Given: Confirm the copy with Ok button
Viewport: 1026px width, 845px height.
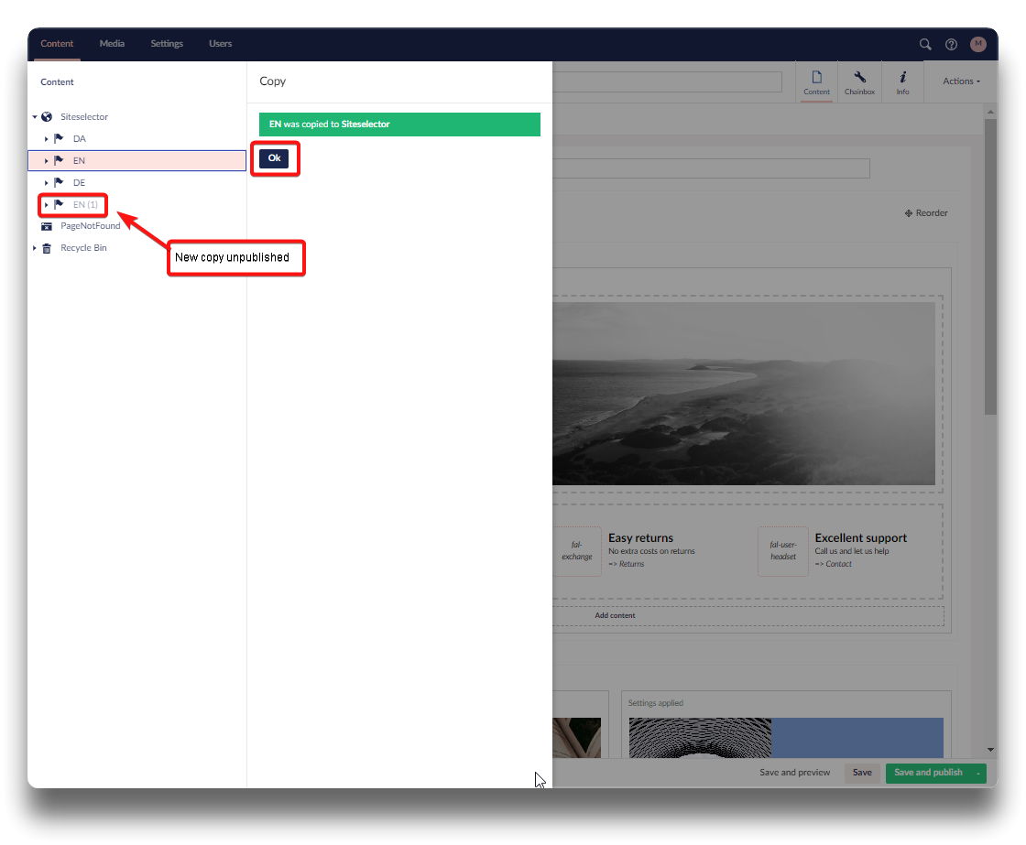Looking at the screenshot, I should (274, 158).
